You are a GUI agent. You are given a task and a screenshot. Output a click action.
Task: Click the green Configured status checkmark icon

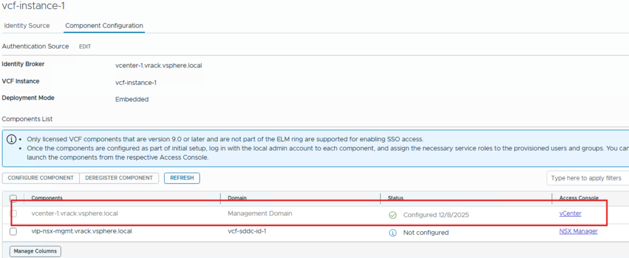coord(393,215)
